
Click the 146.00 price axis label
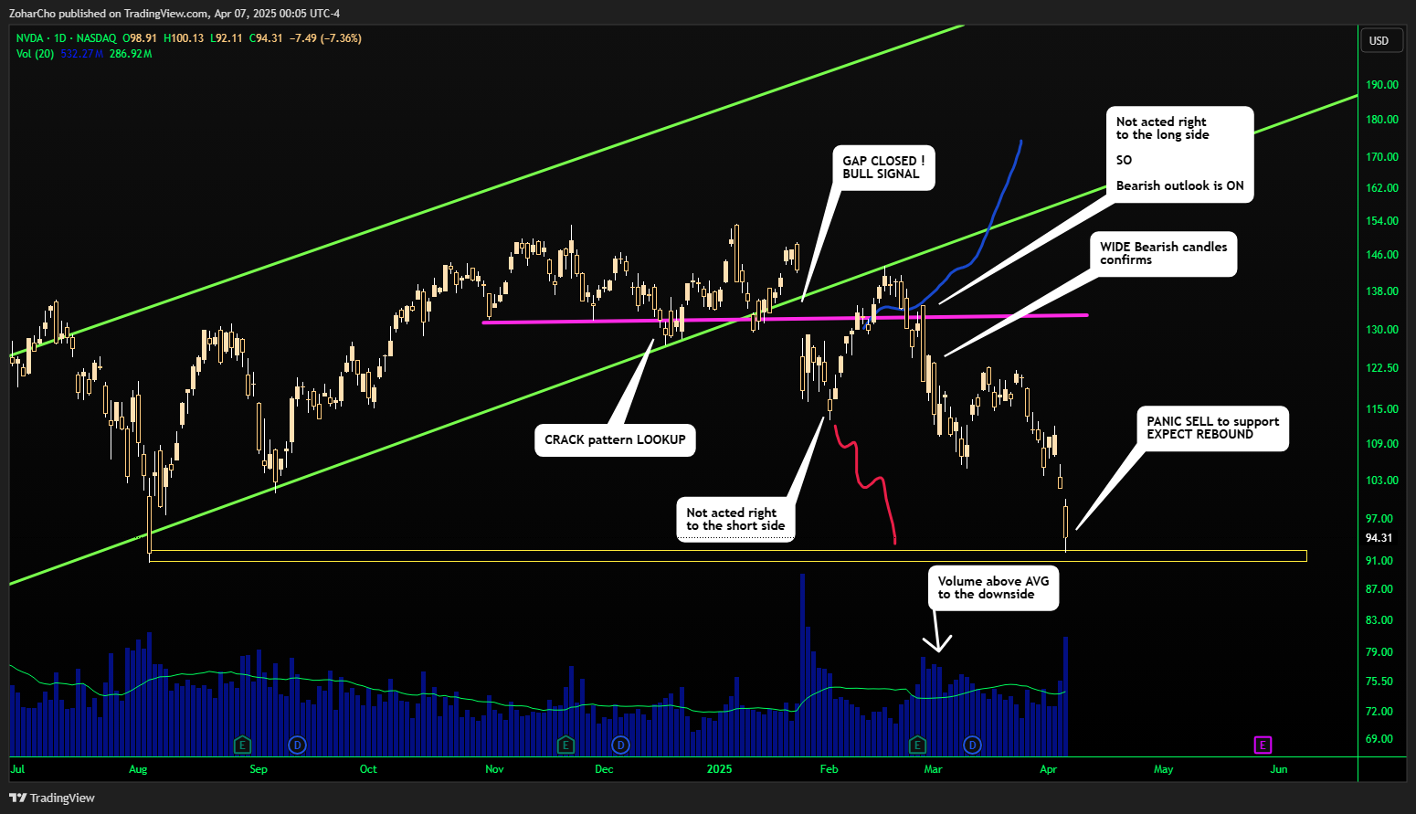(1382, 255)
